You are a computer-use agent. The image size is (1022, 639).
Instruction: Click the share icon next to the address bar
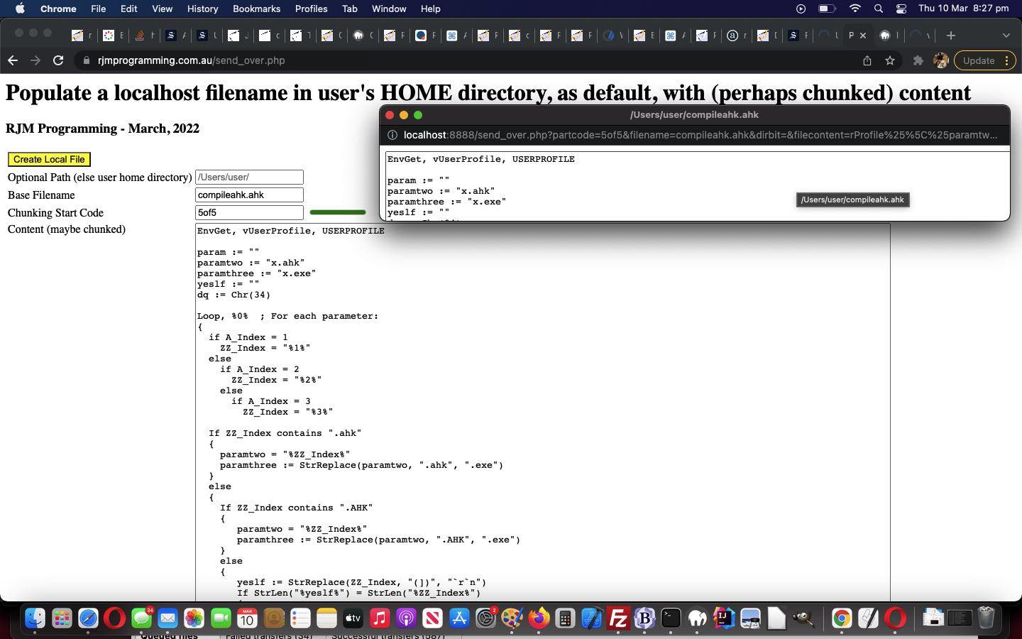(867, 60)
